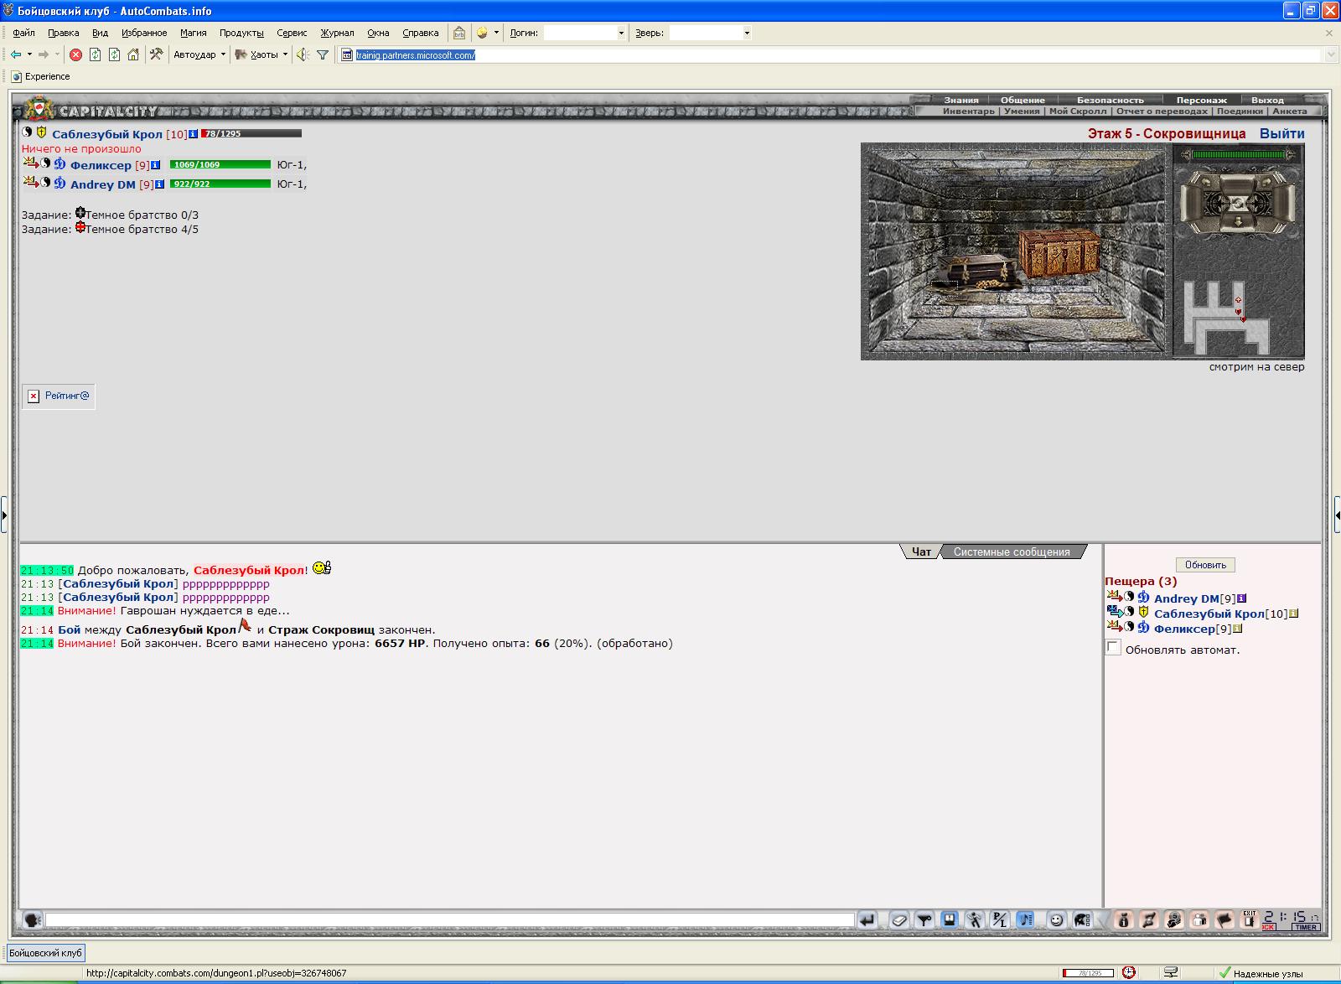Viewport: 1341px width, 984px height.
Task: Click the money bag info icon
Action: pyautogui.click(x=1124, y=920)
